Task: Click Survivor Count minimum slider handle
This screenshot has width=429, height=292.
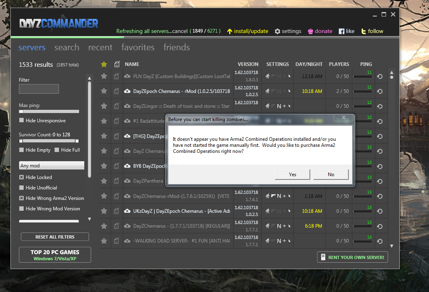Action: click(21, 141)
